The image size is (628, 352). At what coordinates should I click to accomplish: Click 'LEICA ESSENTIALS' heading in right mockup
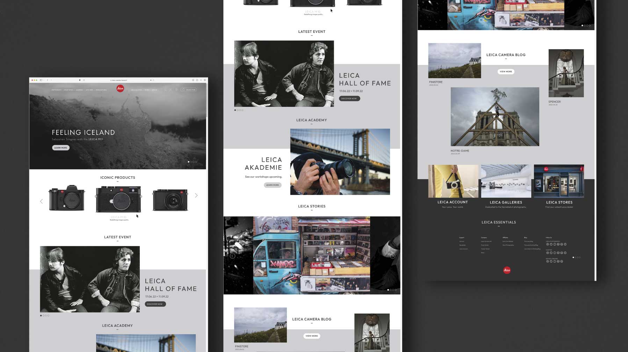coord(499,222)
